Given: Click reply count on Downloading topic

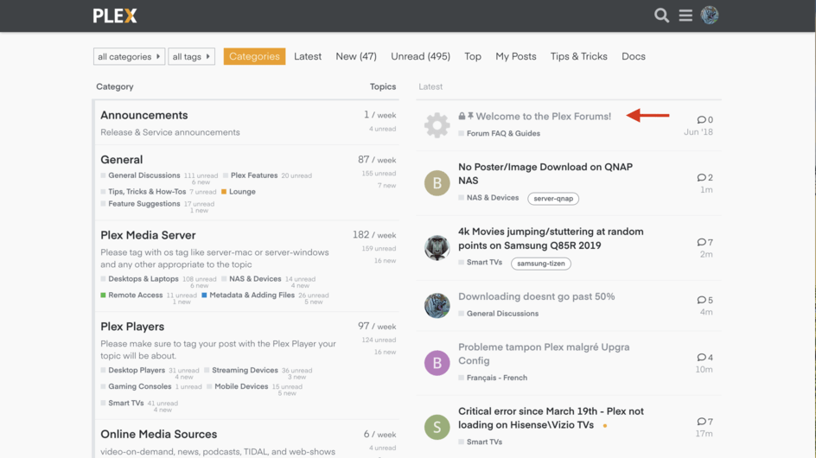Looking at the screenshot, I should pyautogui.click(x=705, y=300).
